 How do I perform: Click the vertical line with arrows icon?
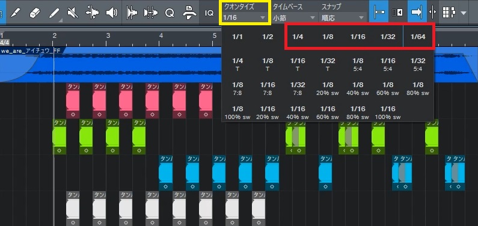click(432, 12)
